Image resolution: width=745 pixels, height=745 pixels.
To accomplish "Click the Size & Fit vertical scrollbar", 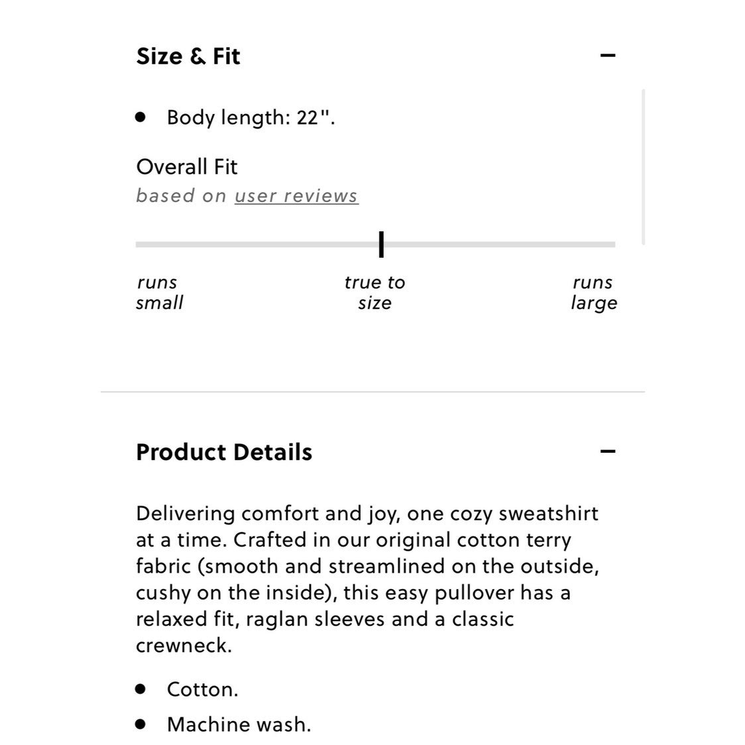I will 644,166.
